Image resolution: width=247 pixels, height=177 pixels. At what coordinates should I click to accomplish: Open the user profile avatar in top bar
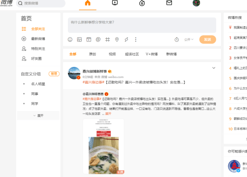[196, 3]
